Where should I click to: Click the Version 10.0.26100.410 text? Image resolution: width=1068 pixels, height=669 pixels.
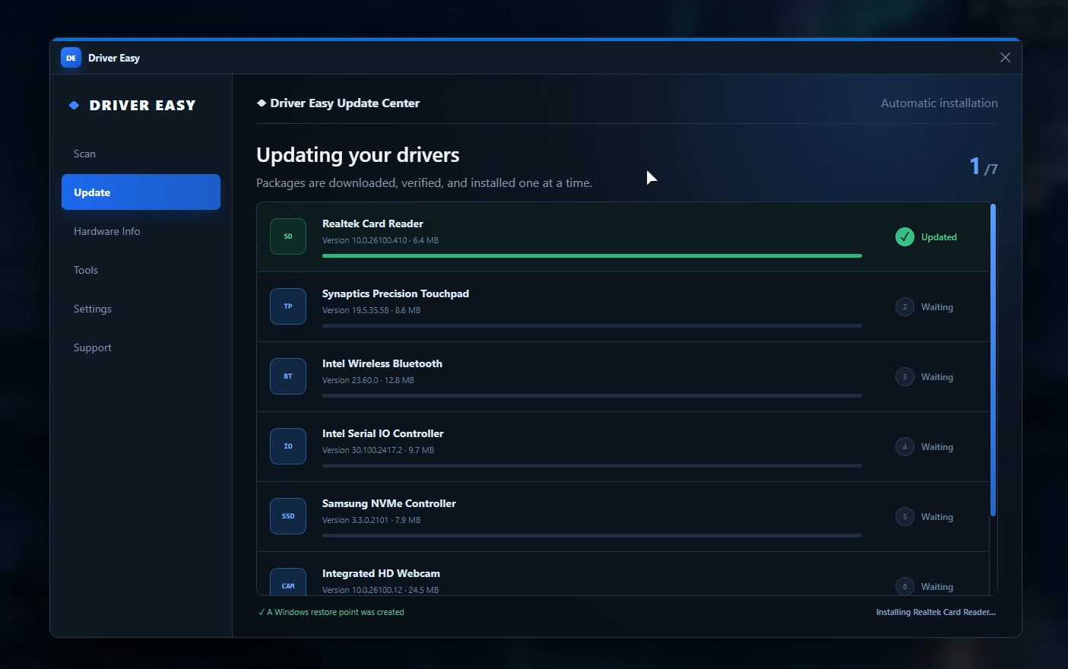coord(365,240)
